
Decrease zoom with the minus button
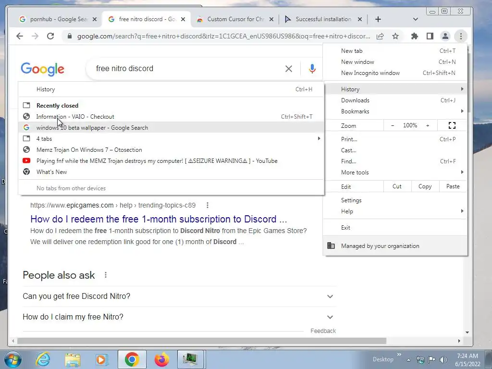tap(393, 125)
